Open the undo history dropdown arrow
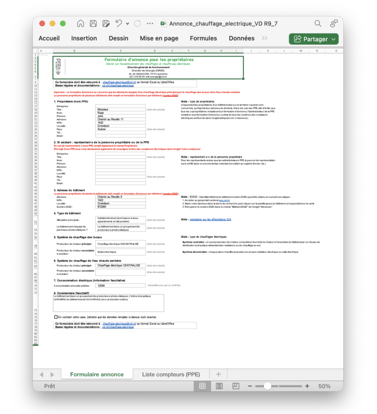The image size is (377, 414). tap(127, 24)
